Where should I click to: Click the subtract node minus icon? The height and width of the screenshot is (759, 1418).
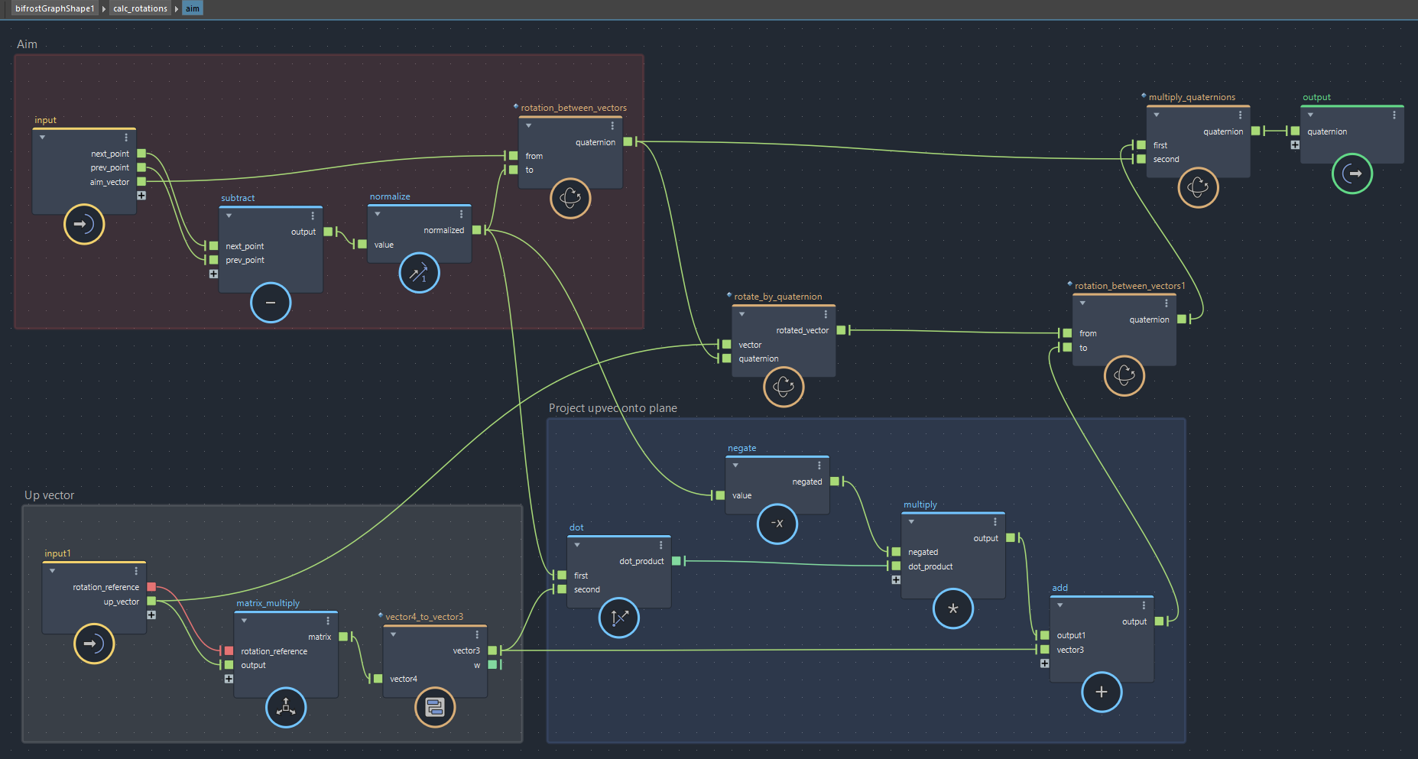click(x=271, y=303)
